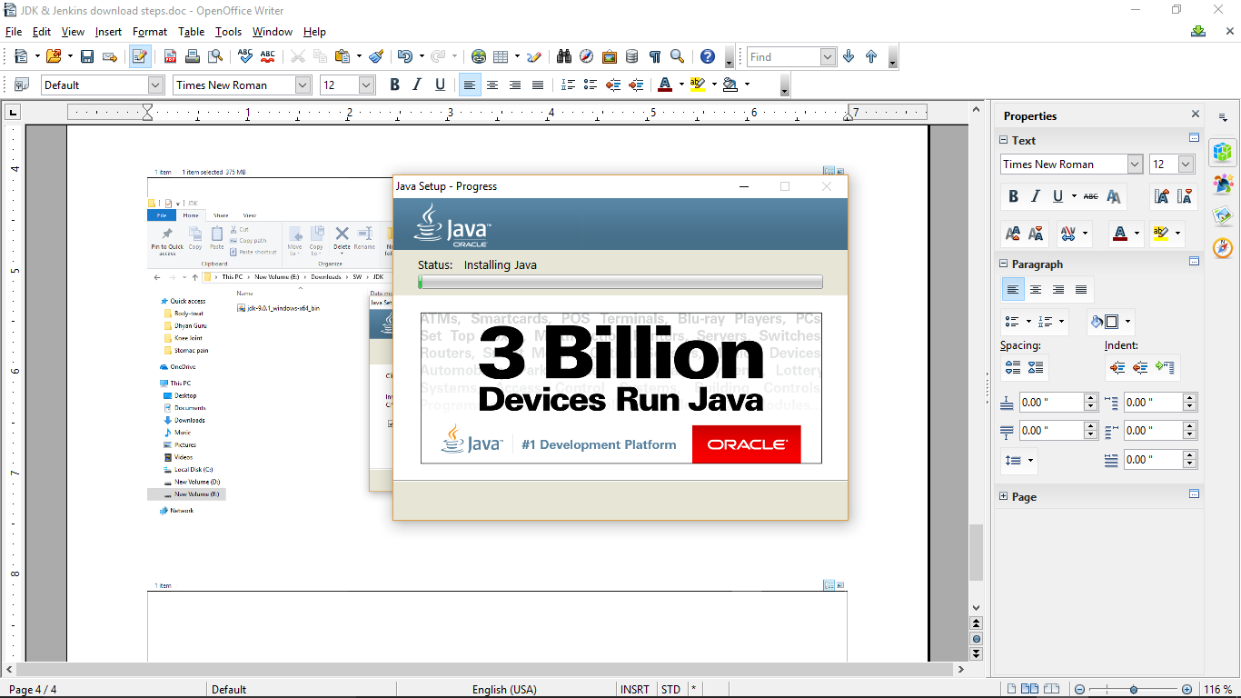The height and width of the screenshot is (698, 1241).
Task: Export the document directly as PDF
Action: (x=170, y=56)
